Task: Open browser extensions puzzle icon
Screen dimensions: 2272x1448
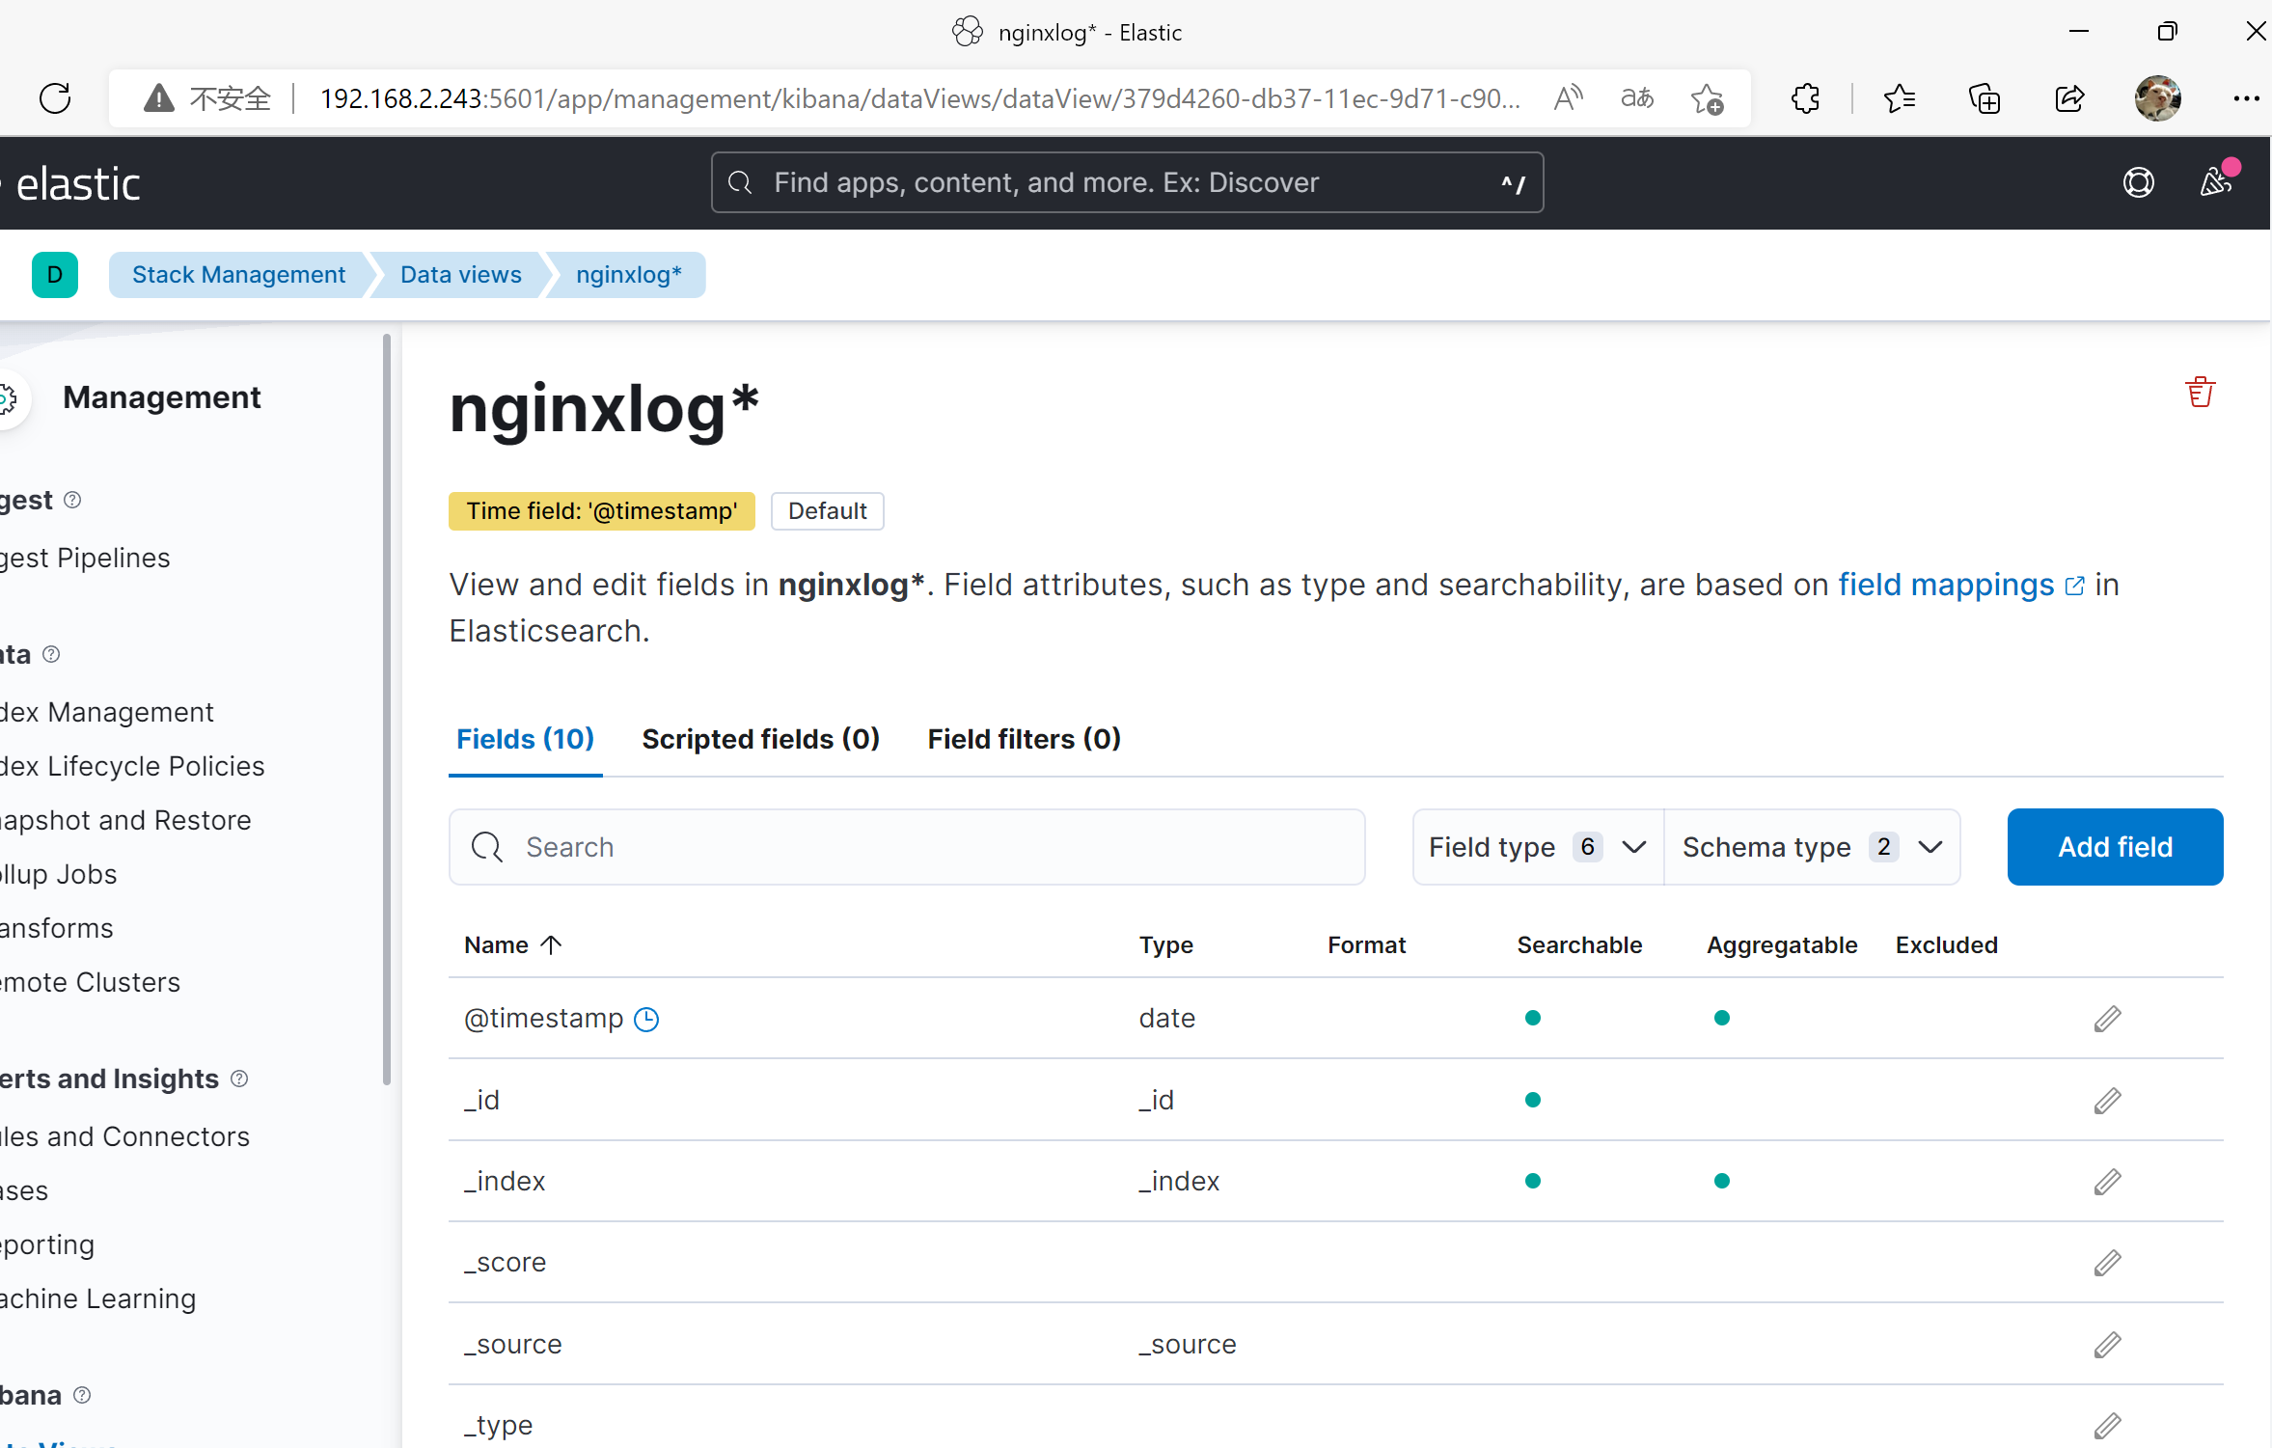Action: coord(1804,98)
